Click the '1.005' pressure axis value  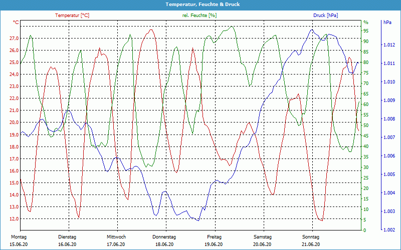389,174
